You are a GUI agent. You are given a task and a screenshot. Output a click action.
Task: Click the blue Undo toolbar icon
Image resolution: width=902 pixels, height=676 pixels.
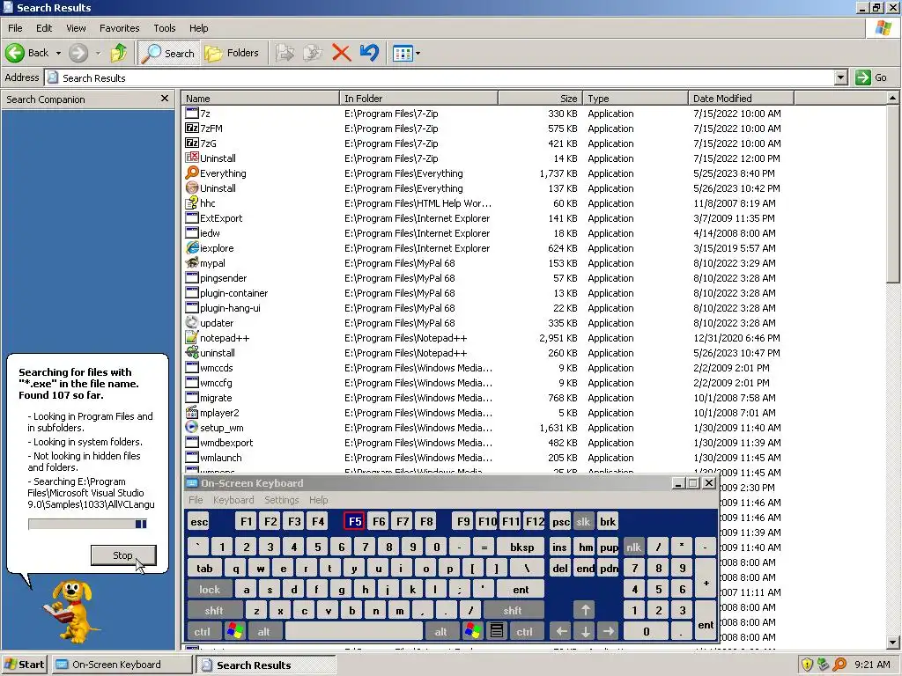click(369, 54)
